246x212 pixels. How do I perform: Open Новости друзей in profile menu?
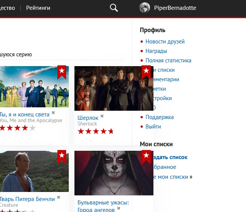coord(165,42)
